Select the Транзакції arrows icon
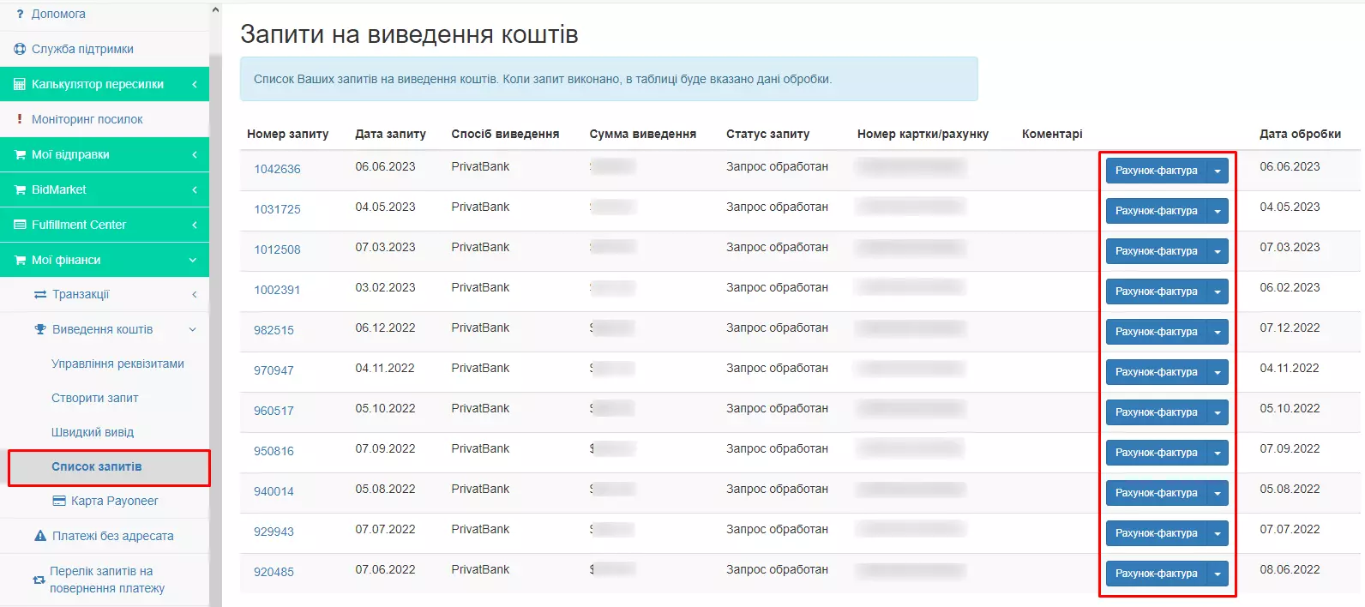 tap(41, 293)
